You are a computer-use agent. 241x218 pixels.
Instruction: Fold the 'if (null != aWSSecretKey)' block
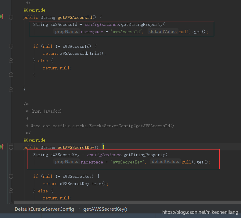[11, 176]
